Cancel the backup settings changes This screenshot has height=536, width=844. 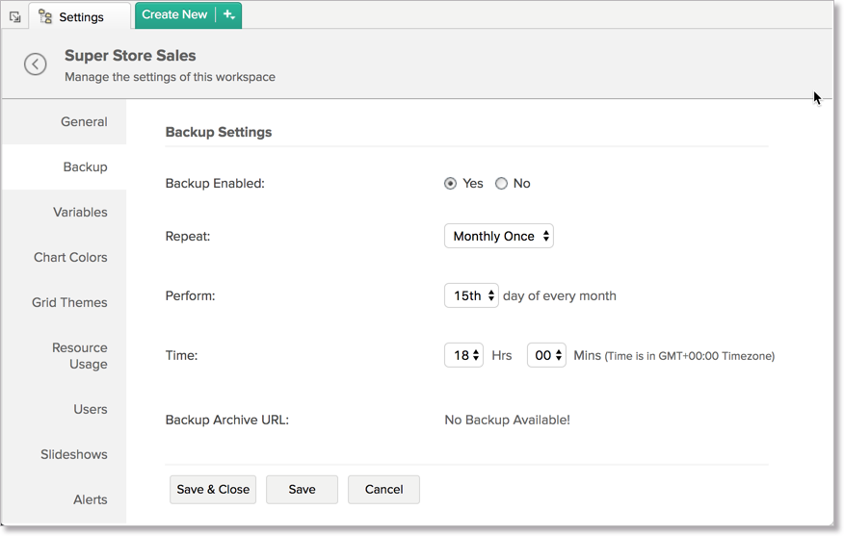pos(383,489)
